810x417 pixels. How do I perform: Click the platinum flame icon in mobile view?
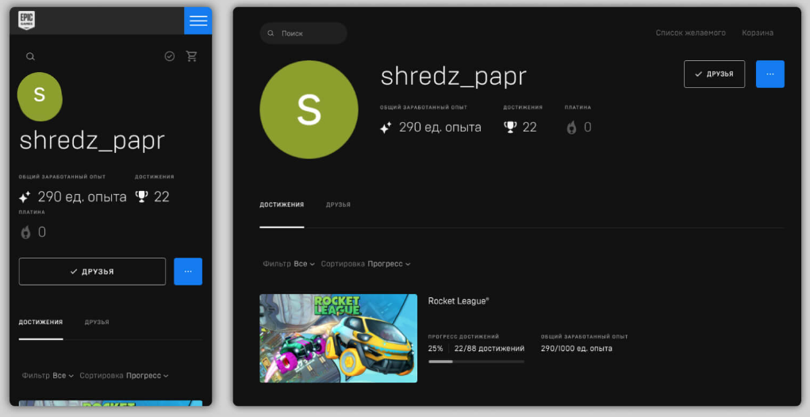(25, 232)
